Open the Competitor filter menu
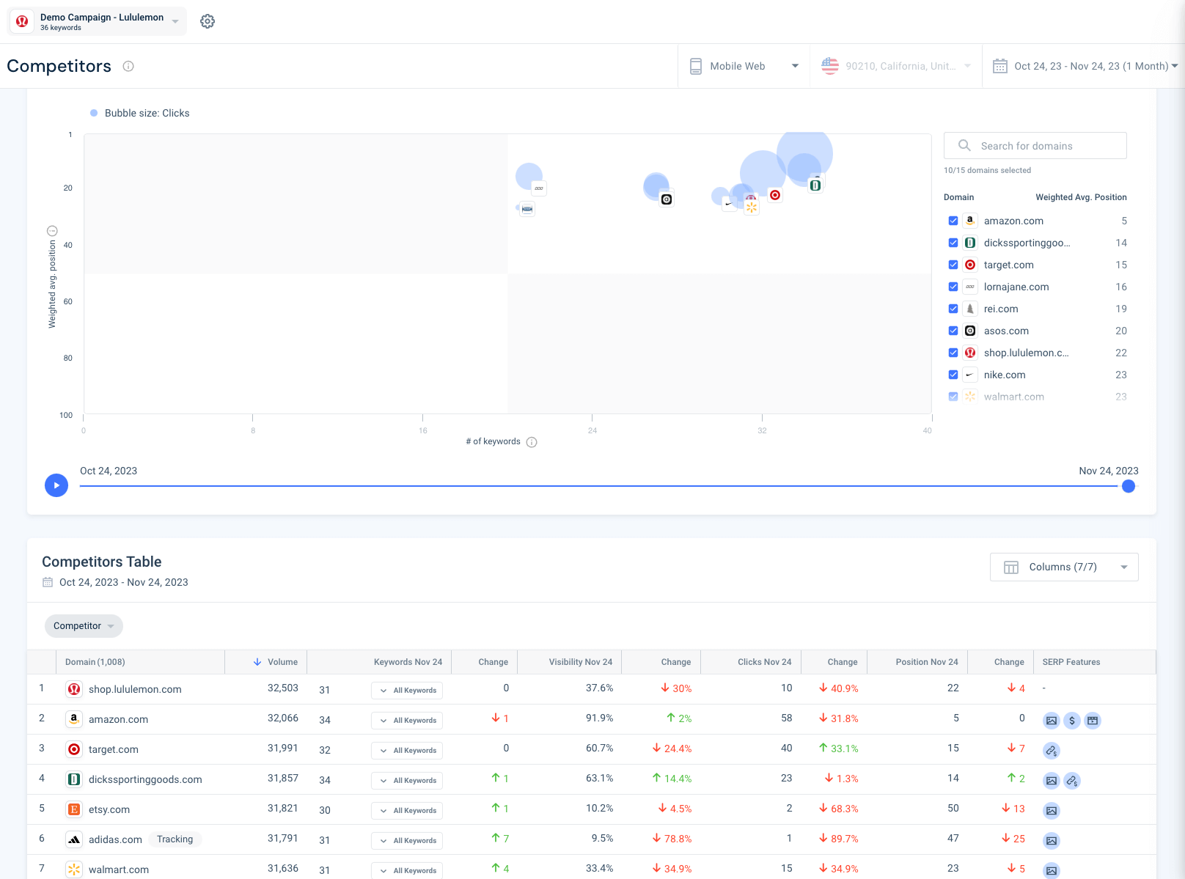1185x879 pixels. pos(83,625)
